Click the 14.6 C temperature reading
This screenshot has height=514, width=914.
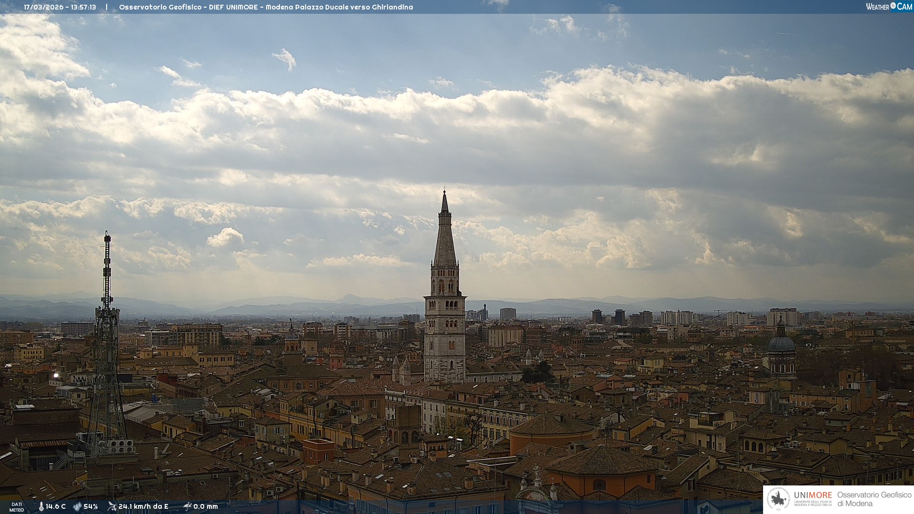tap(56, 506)
